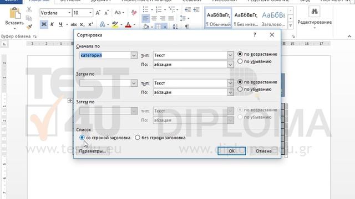Show paragraph marks (¶)
This screenshot has height=199, width=355.
pos(187,27)
